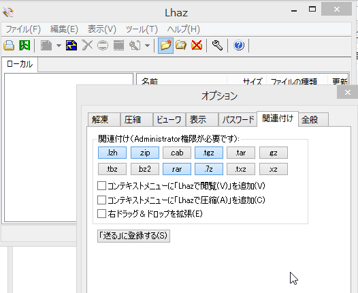Select the ローカル tab
Image resolution: width=358 pixels, height=293 pixels.
[x=20, y=64]
